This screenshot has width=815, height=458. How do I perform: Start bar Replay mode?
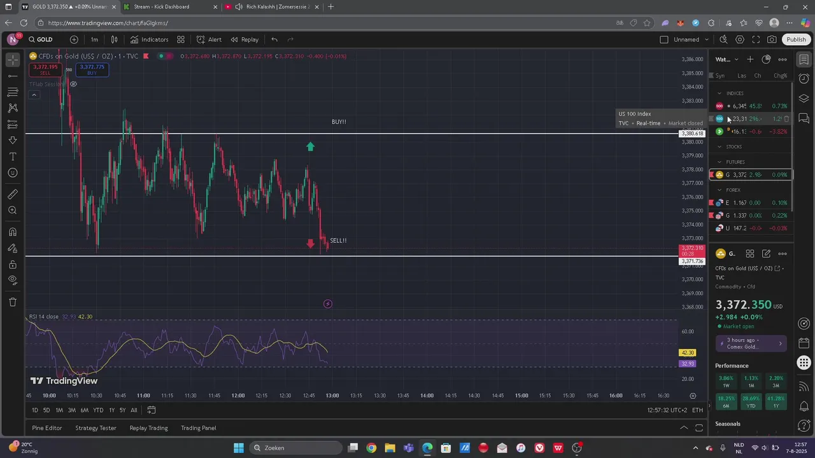(245, 39)
